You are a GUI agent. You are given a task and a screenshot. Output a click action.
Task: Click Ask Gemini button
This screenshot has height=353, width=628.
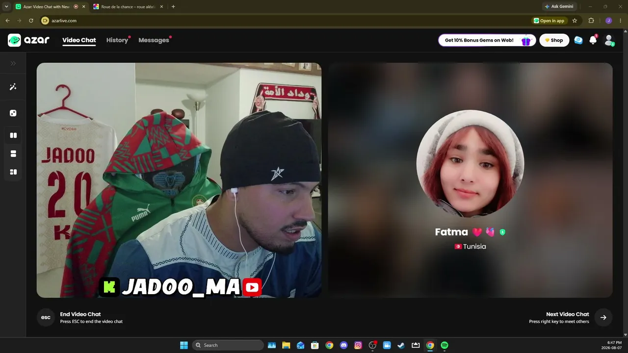559,6
